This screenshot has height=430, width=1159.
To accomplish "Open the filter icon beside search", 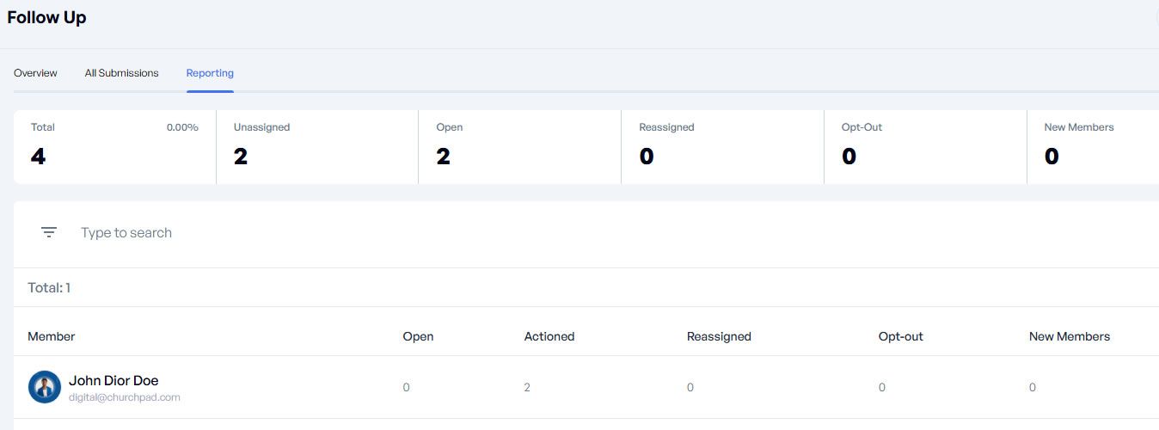I will coord(49,232).
